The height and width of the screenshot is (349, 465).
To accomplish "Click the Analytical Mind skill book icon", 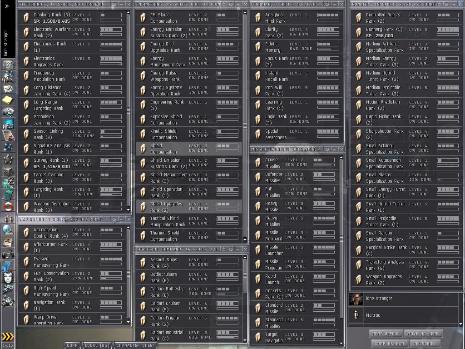I will 258,18.
